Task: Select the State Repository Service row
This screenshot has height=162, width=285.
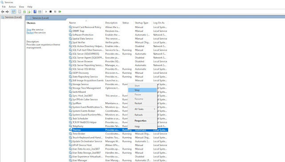Action: coord(118,76)
